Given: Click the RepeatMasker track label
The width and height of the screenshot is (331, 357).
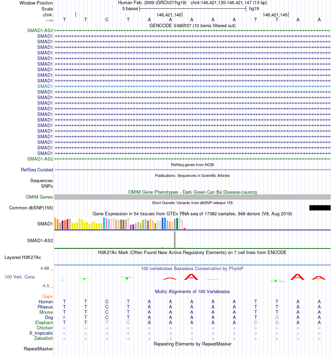Looking at the screenshot, I should coord(38,349).
